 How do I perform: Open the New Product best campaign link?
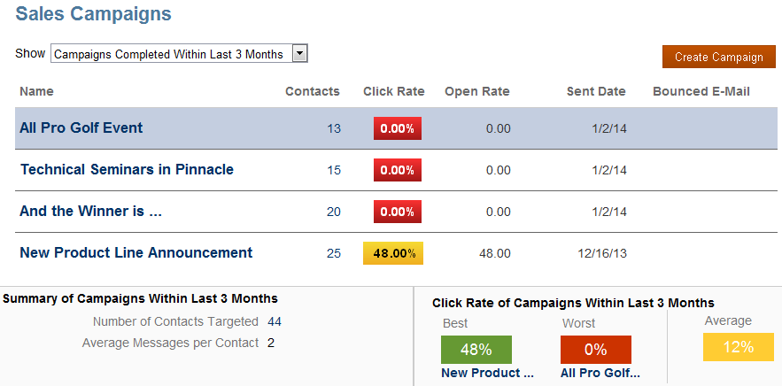pos(487,374)
